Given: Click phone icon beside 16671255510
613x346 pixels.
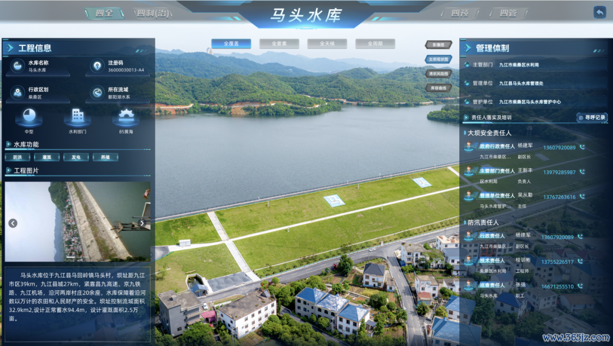Looking at the screenshot, I should 580,286.
